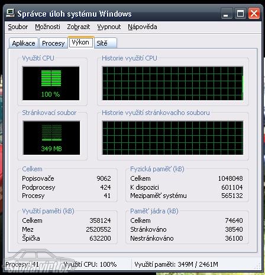Click the page file usage history graph
Viewport: 265px width, 275px height.
point(173,138)
